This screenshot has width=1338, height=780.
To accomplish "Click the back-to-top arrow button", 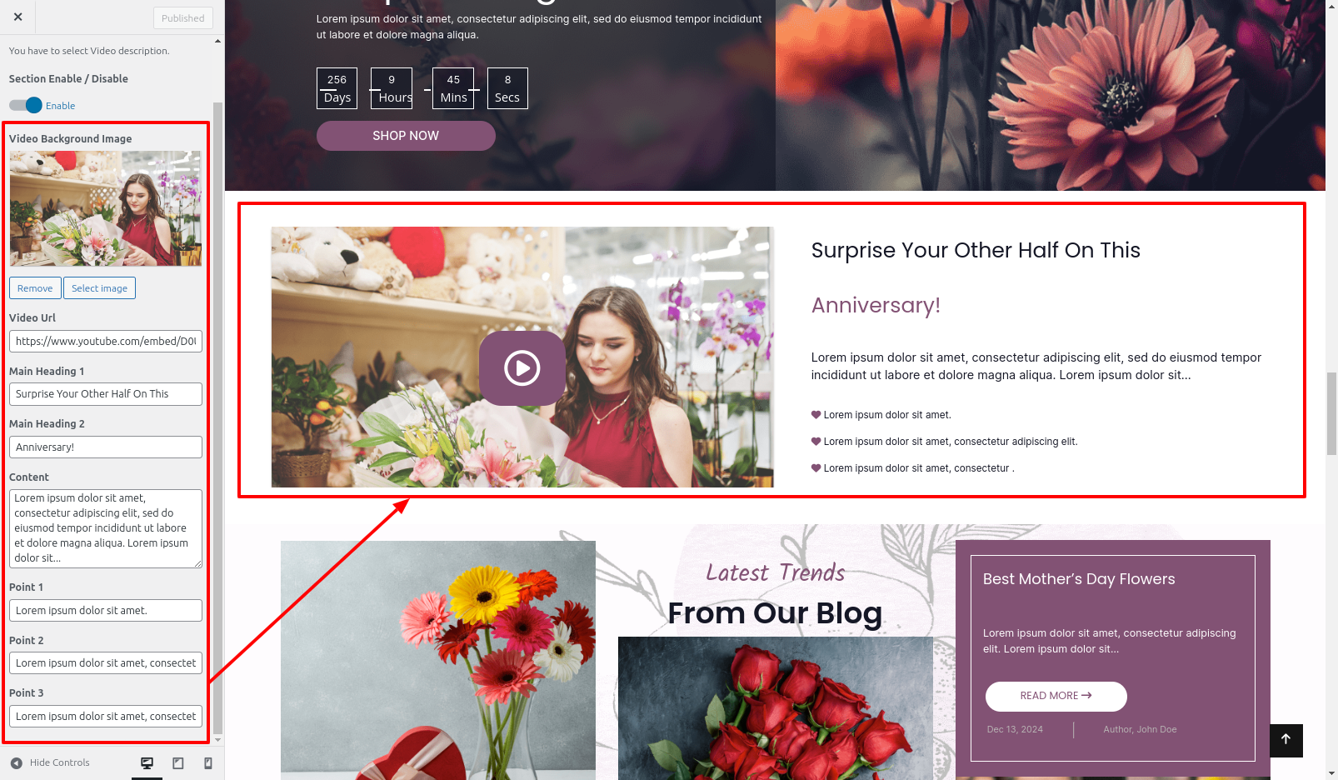I will (1286, 740).
